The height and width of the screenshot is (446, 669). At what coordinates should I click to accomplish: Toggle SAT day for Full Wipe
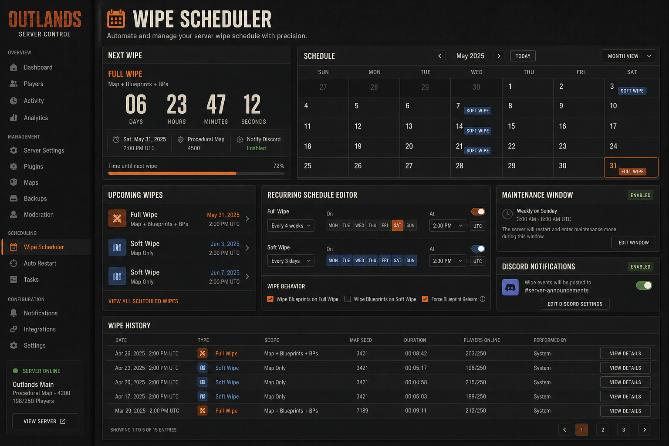click(x=397, y=225)
